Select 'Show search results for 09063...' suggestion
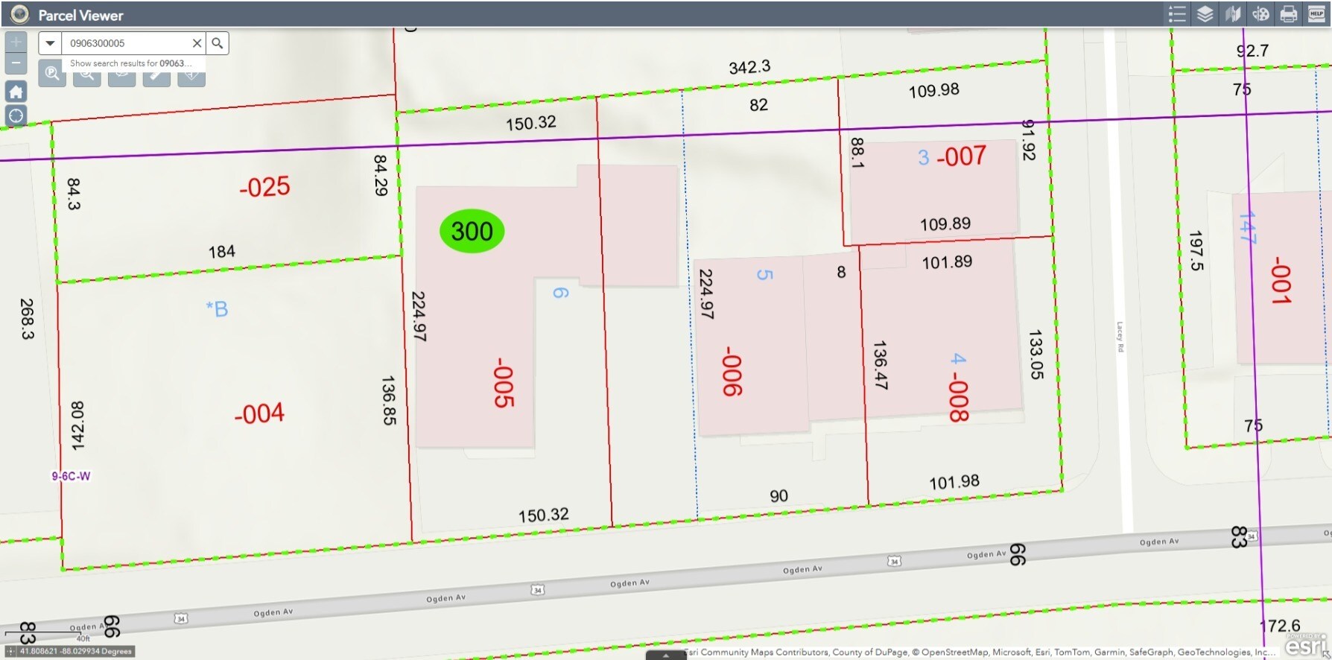This screenshot has height=660, width=1332. pos(130,63)
